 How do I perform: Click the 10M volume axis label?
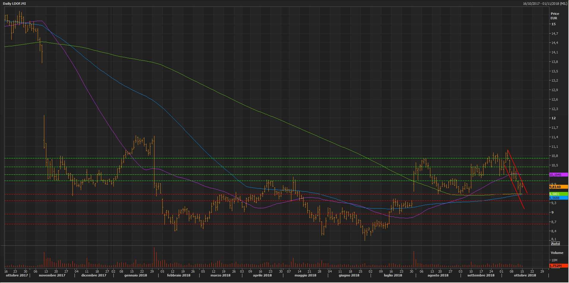click(x=554, y=260)
